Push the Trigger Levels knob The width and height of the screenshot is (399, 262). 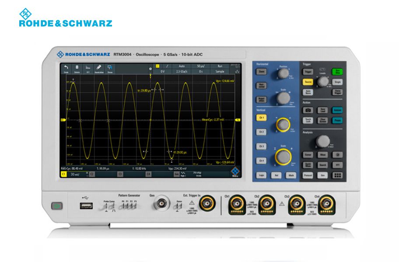click(x=323, y=82)
